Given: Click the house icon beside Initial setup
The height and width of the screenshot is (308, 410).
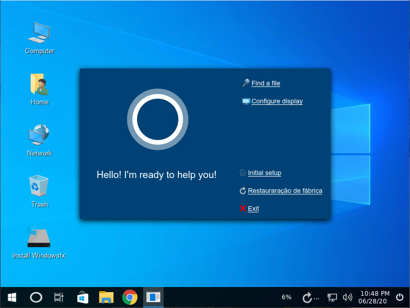Looking at the screenshot, I should tap(242, 173).
